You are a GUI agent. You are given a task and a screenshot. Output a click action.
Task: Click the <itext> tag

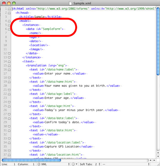point(28,61)
